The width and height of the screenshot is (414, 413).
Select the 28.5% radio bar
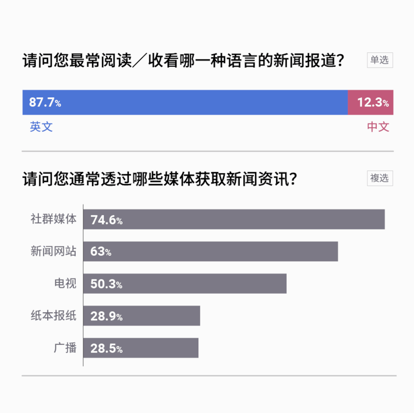point(141,348)
